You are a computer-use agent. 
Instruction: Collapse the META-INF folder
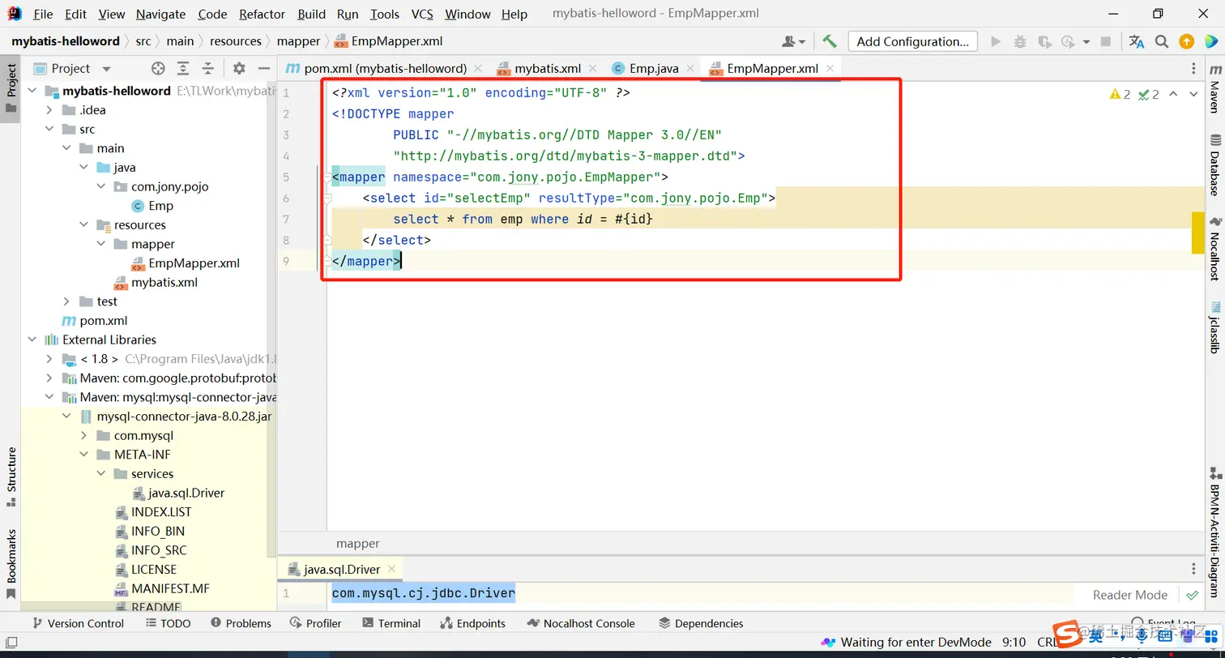84,455
